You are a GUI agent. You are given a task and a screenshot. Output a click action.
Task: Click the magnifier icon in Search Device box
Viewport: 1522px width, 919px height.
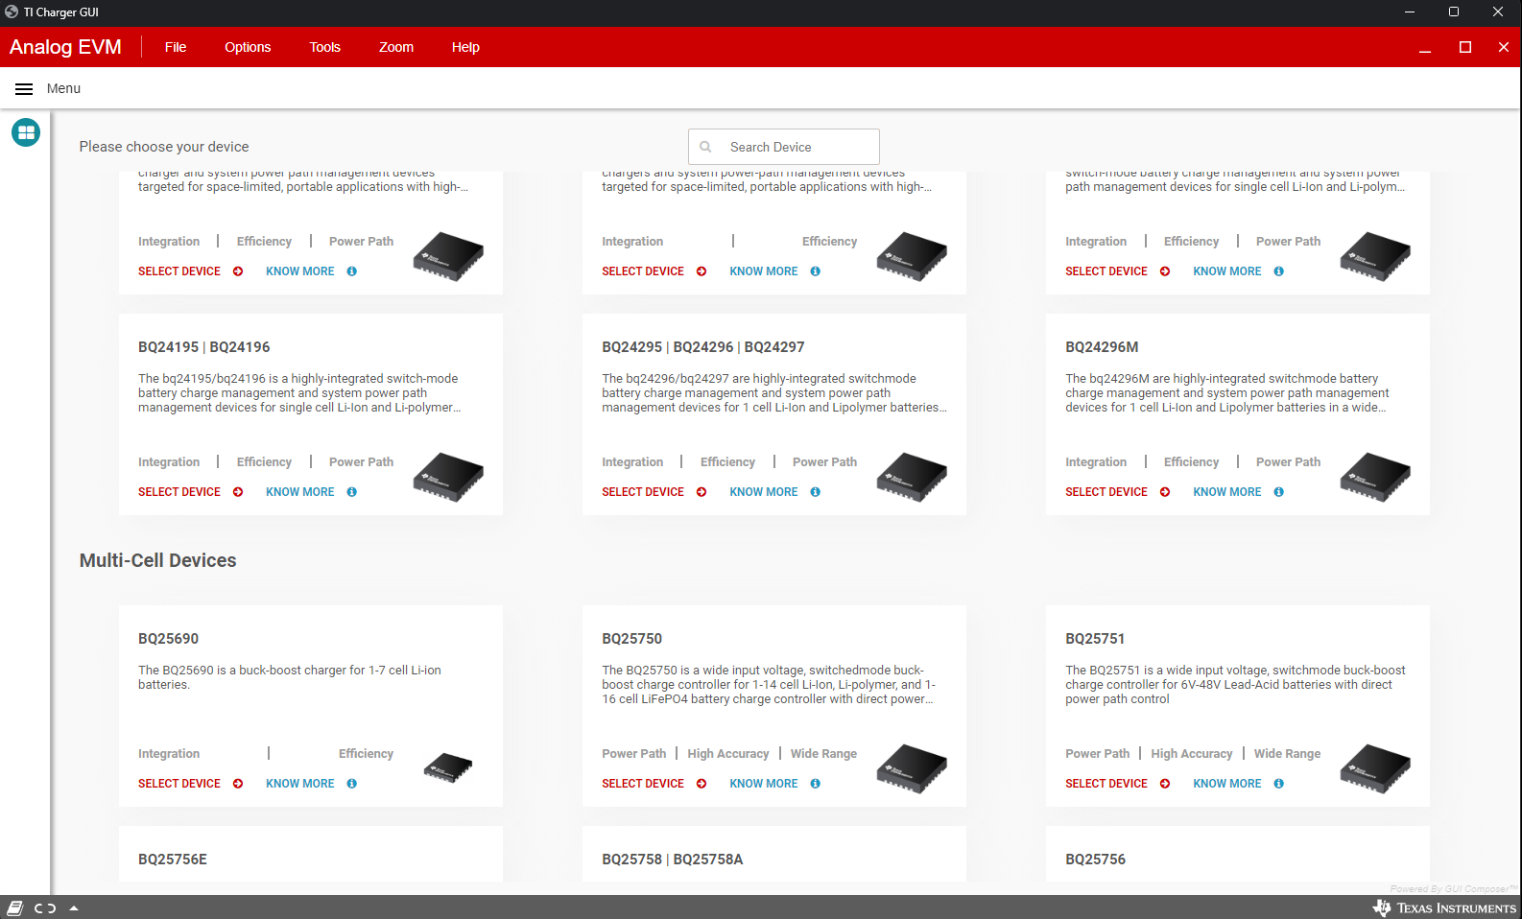tap(706, 147)
